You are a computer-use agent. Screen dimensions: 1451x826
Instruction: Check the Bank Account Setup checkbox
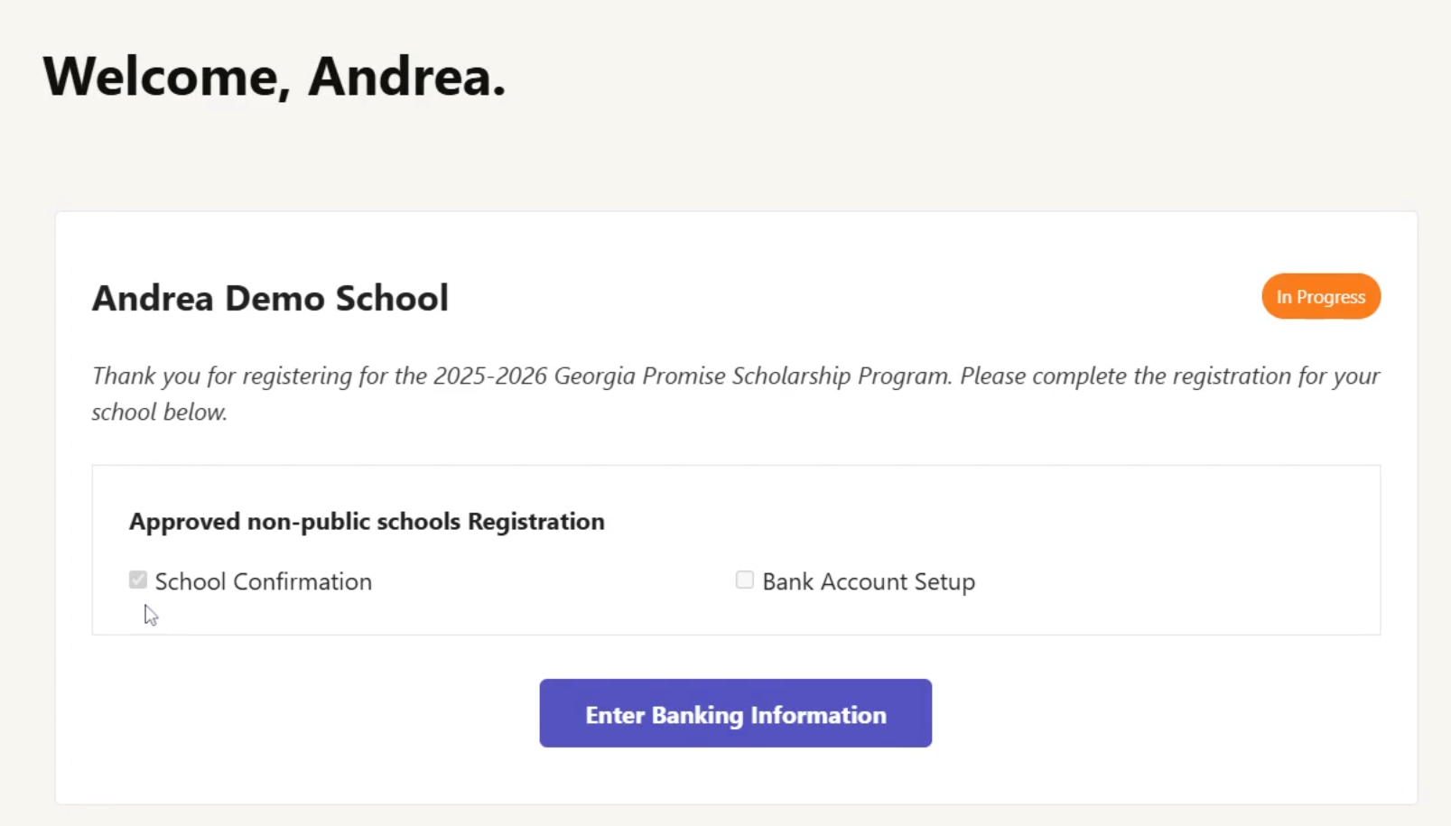coord(745,580)
